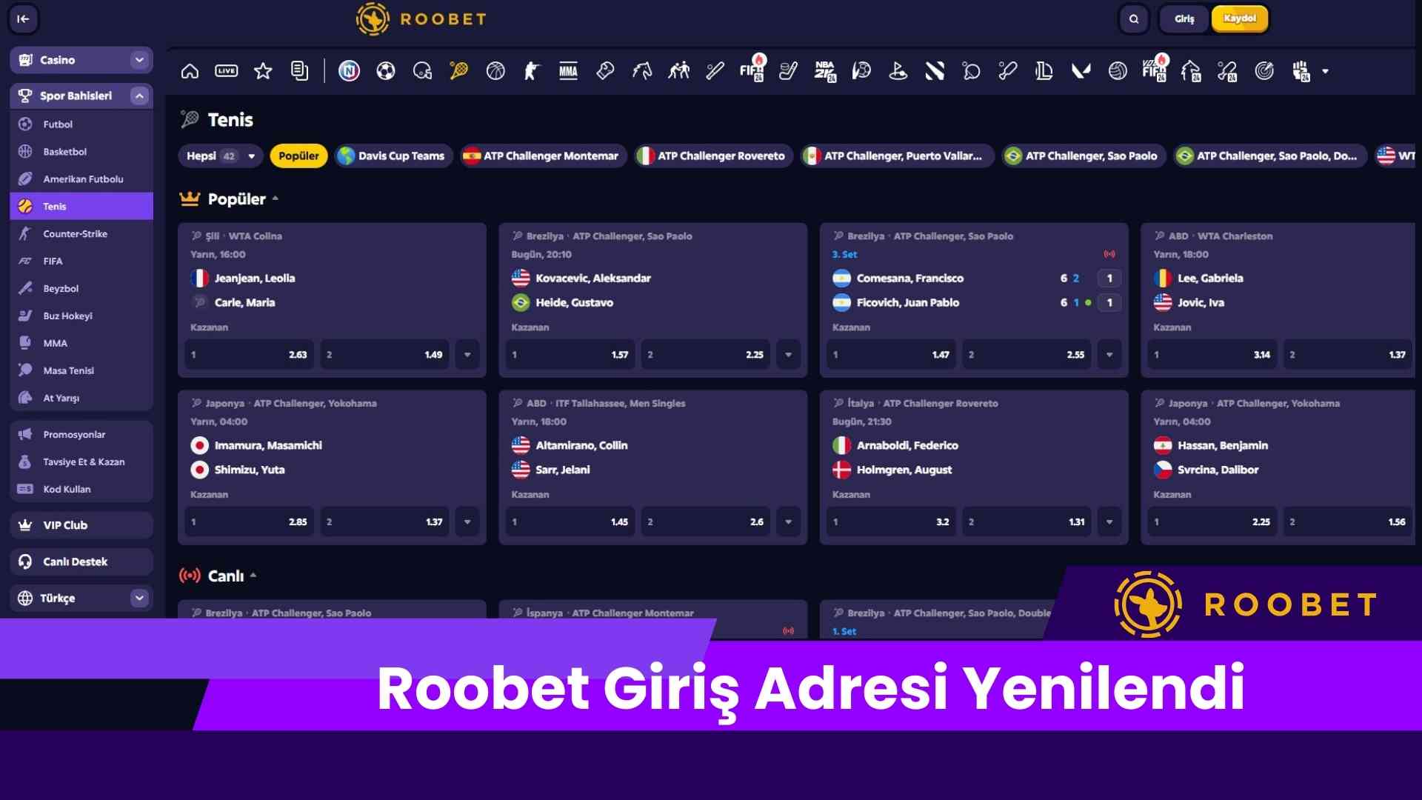Bet on Shimizu, Yuta at odds 1.37
The image size is (1422, 800).
click(384, 522)
